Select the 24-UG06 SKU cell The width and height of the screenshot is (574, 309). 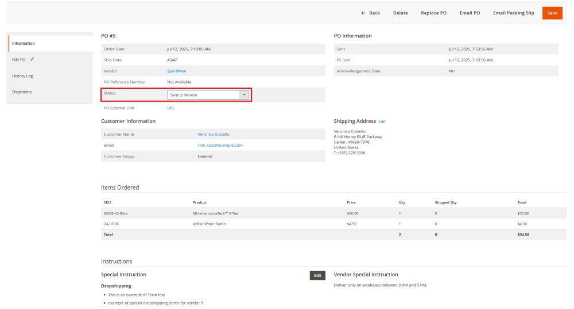tap(111, 224)
